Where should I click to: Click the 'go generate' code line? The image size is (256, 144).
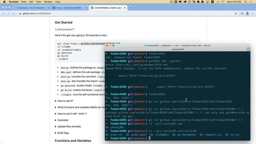[64, 53]
